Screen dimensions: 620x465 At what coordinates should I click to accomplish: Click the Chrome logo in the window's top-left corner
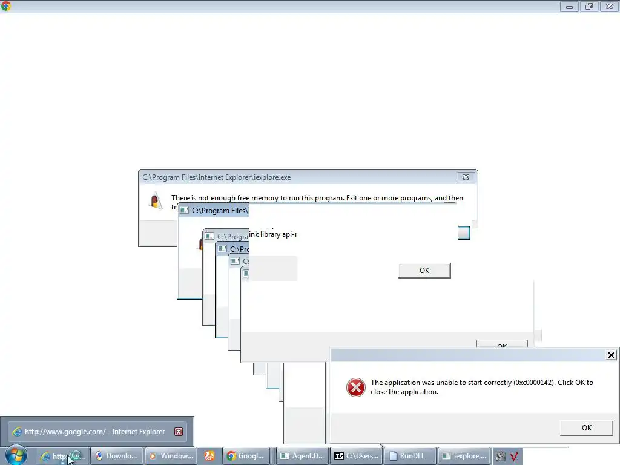click(6, 6)
